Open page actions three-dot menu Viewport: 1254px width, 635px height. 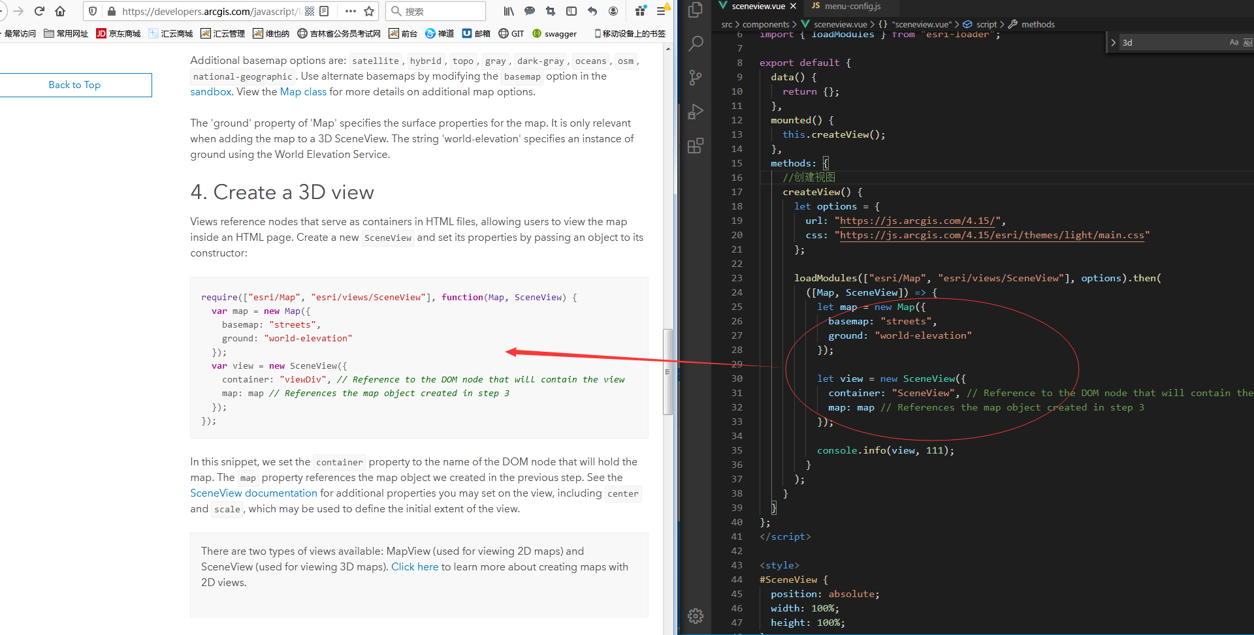coord(351,11)
